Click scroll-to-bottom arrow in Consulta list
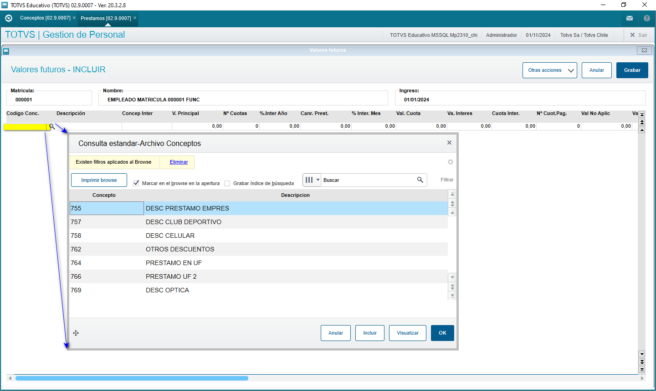656x391 pixels. (x=452, y=296)
